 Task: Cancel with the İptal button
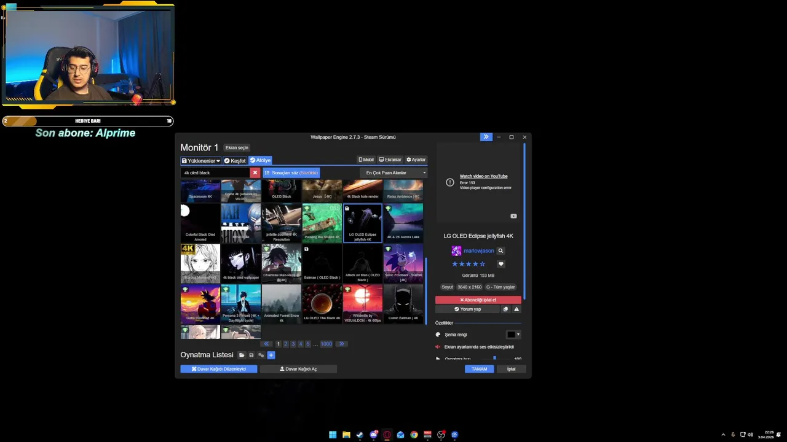pos(511,369)
